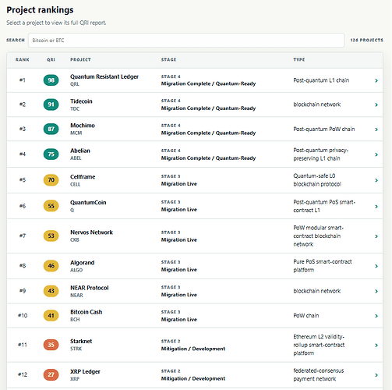Click the STRK ticker text

(76, 349)
